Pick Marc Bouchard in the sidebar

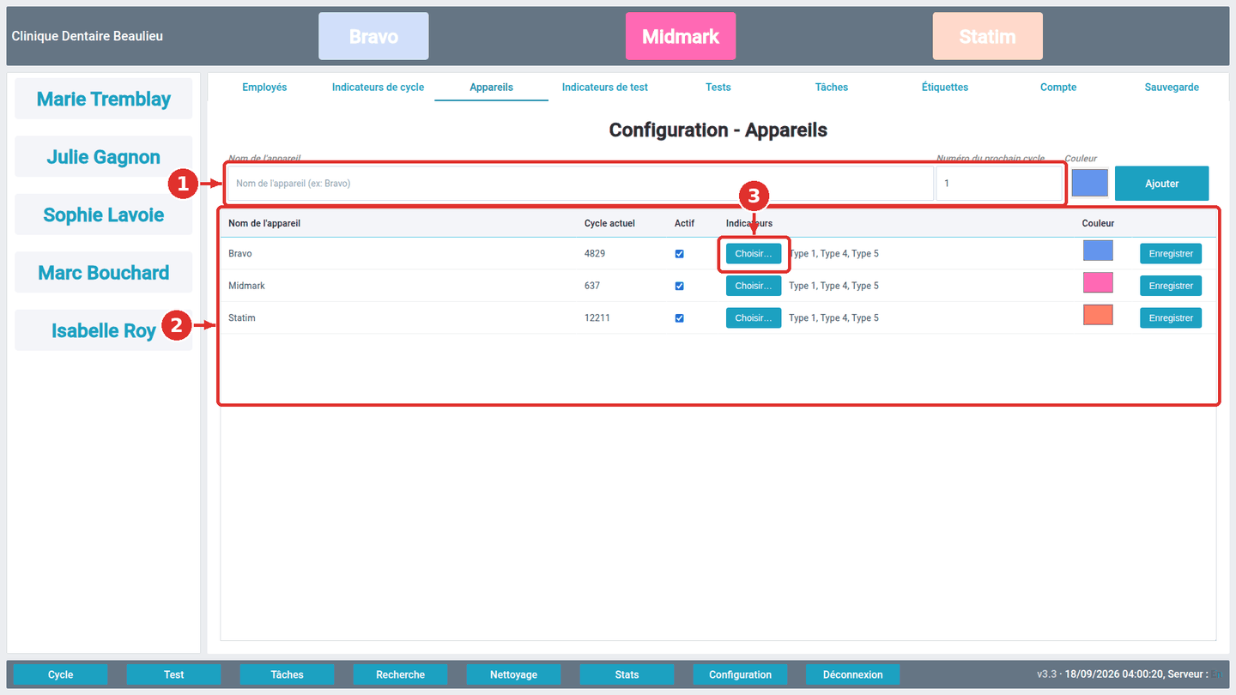click(104, 273)
